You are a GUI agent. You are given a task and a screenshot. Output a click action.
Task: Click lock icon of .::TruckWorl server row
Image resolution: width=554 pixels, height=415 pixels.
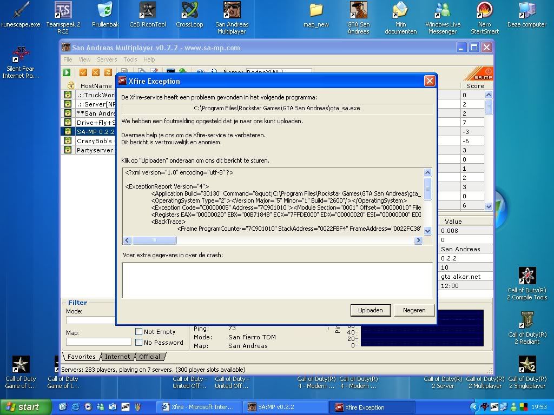[x=68, y=95]
